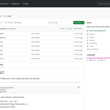Click the 7 hours ago timestamp in README row

(x=79, y=38)
